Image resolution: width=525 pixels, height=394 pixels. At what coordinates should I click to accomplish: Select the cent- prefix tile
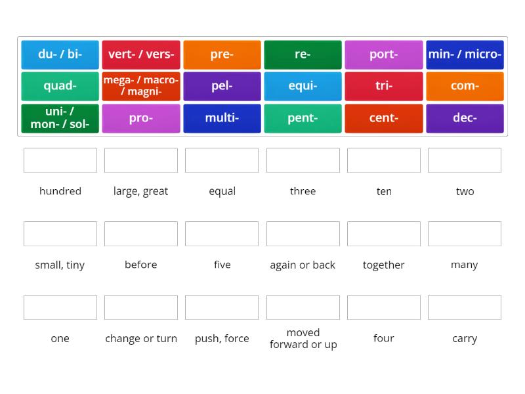384,118
